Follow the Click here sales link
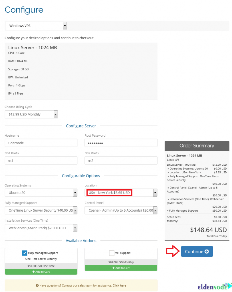232x292 pixels. [x=119, y=285]
